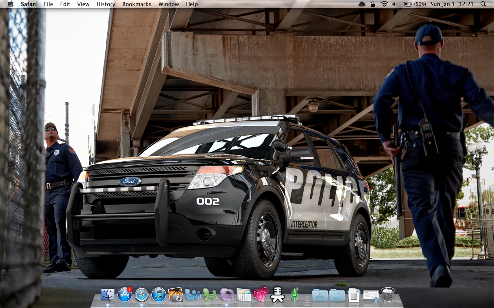Open the Help menu
The width and height of the screenshot is (494, 308).
[192, 4]
